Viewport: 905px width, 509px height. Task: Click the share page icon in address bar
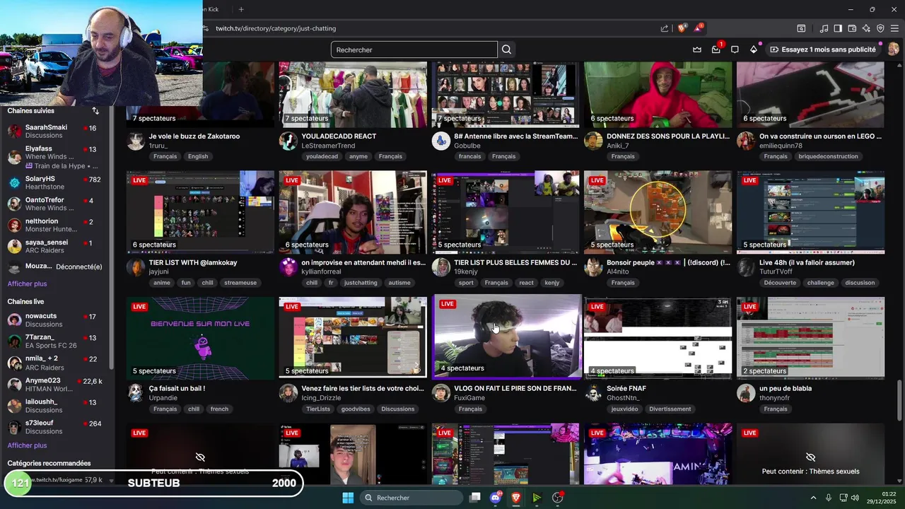[x=665, y=28]
